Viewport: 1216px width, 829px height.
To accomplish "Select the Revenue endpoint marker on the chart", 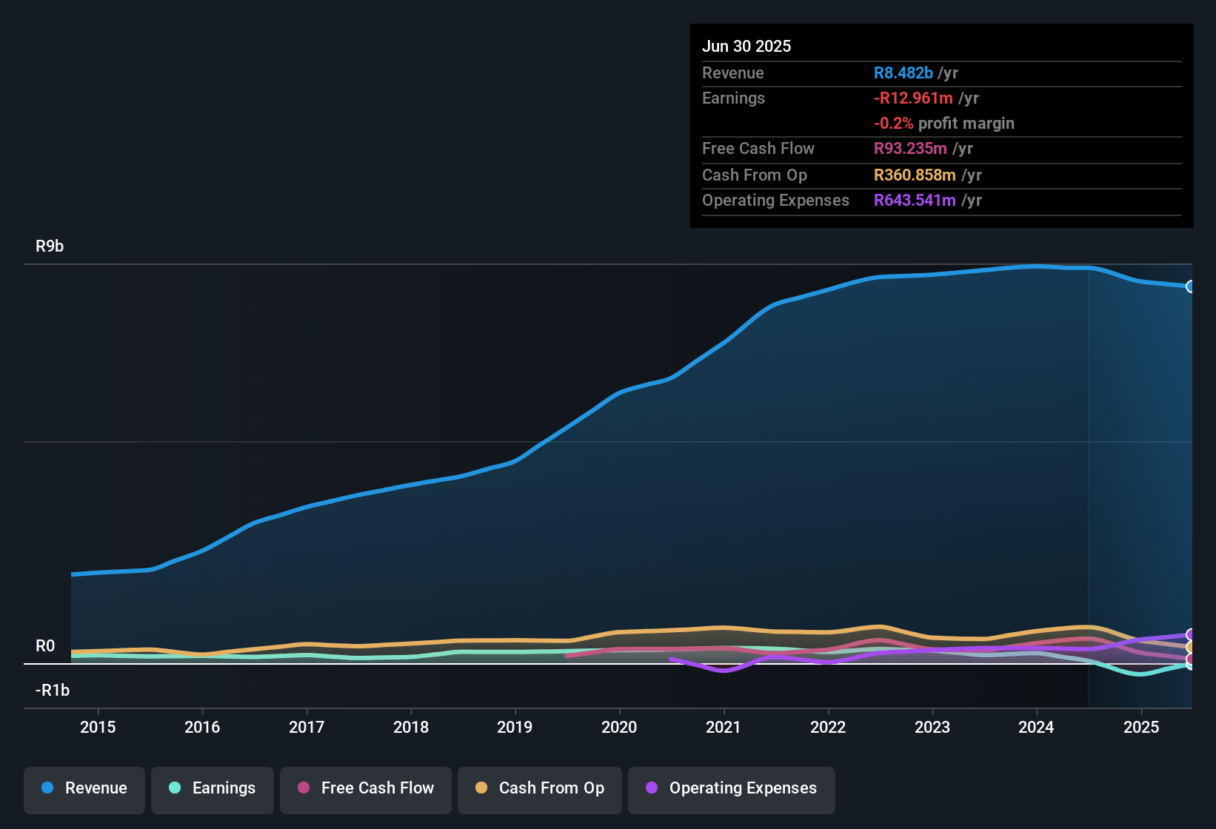I will pyautogui.click(x=1191, y=286).
